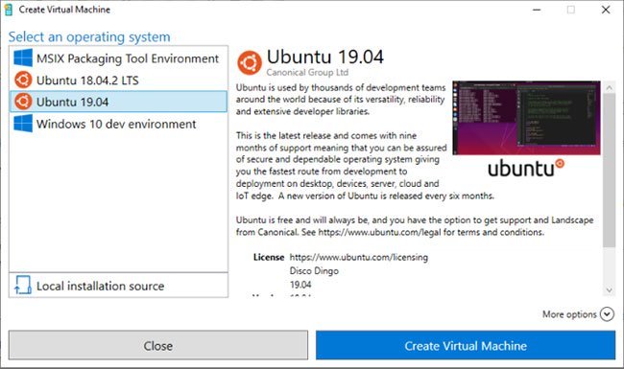624x369 pixels.
Task: Click the Disco Dingo text
Action: [x=314, y=271]
